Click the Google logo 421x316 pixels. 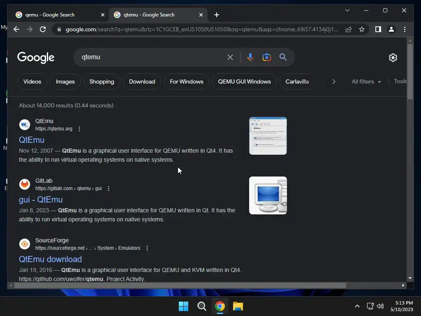[36, 58]
